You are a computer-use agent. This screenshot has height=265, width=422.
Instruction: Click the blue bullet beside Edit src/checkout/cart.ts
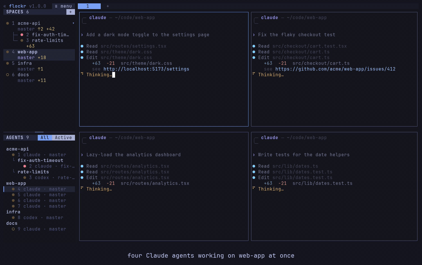[x=254, y=58]
